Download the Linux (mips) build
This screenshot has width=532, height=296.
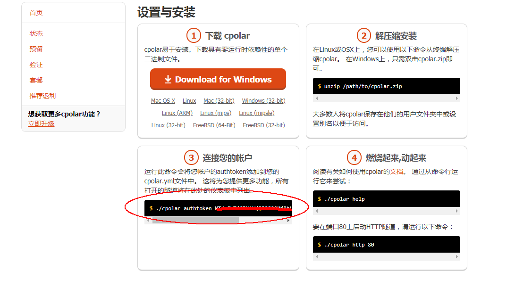[216, 113]
